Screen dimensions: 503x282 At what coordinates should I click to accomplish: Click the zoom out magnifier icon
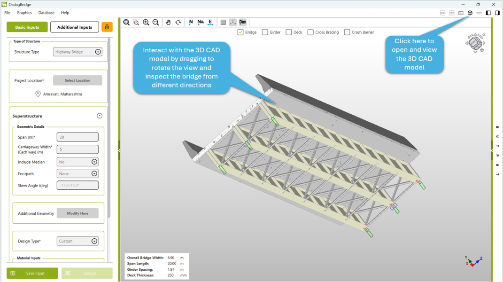point(155,22)
